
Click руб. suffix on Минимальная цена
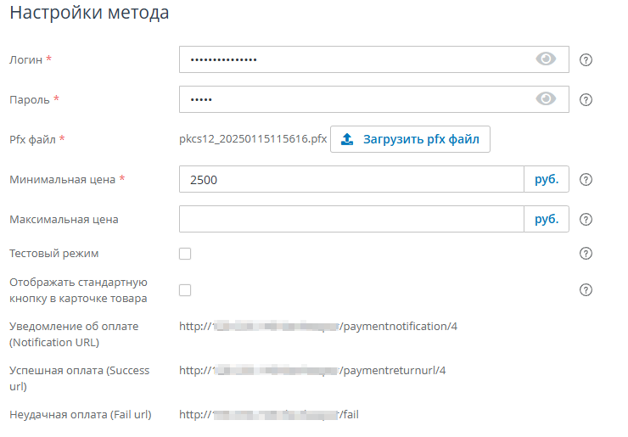coord(547,180)
